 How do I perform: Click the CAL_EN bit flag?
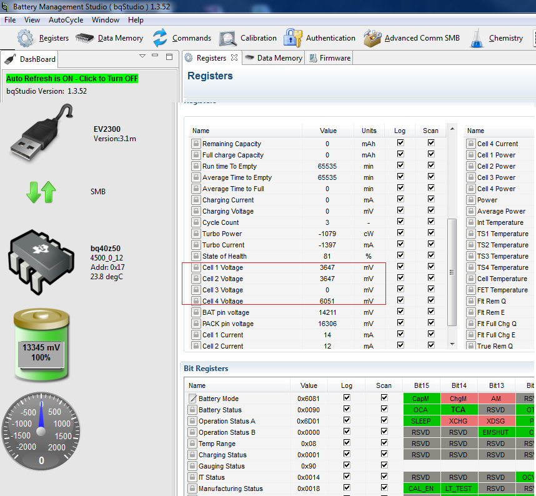421,489
